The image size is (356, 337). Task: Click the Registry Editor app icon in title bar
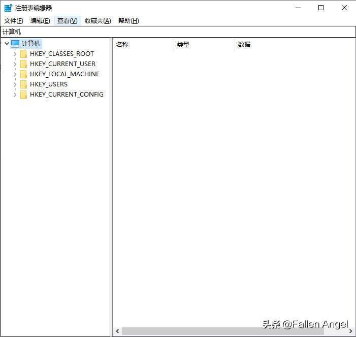8,8
